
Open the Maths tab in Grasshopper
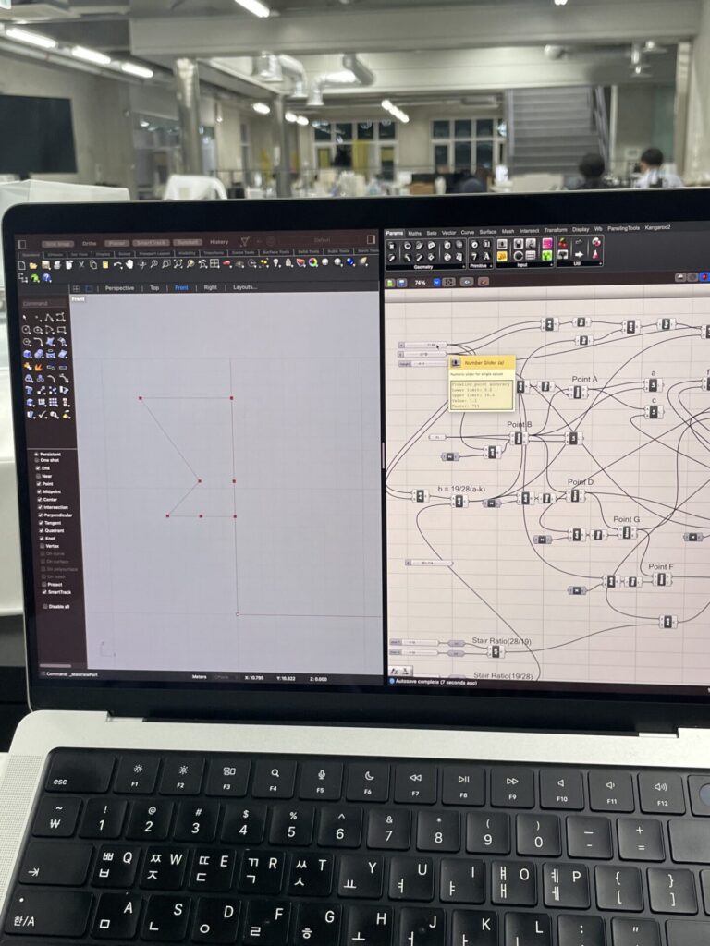point(415,231)
